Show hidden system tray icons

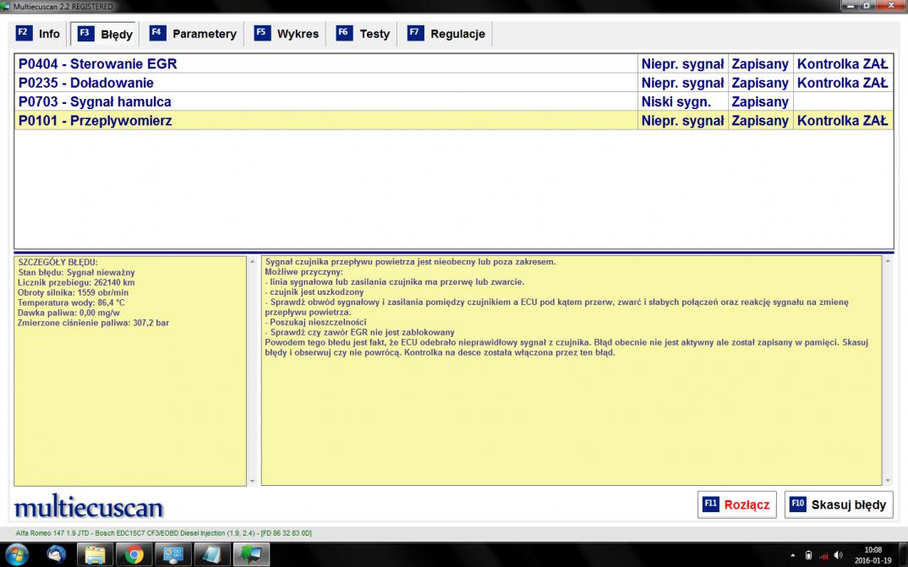pyautogui.click(x=793, y=555)
